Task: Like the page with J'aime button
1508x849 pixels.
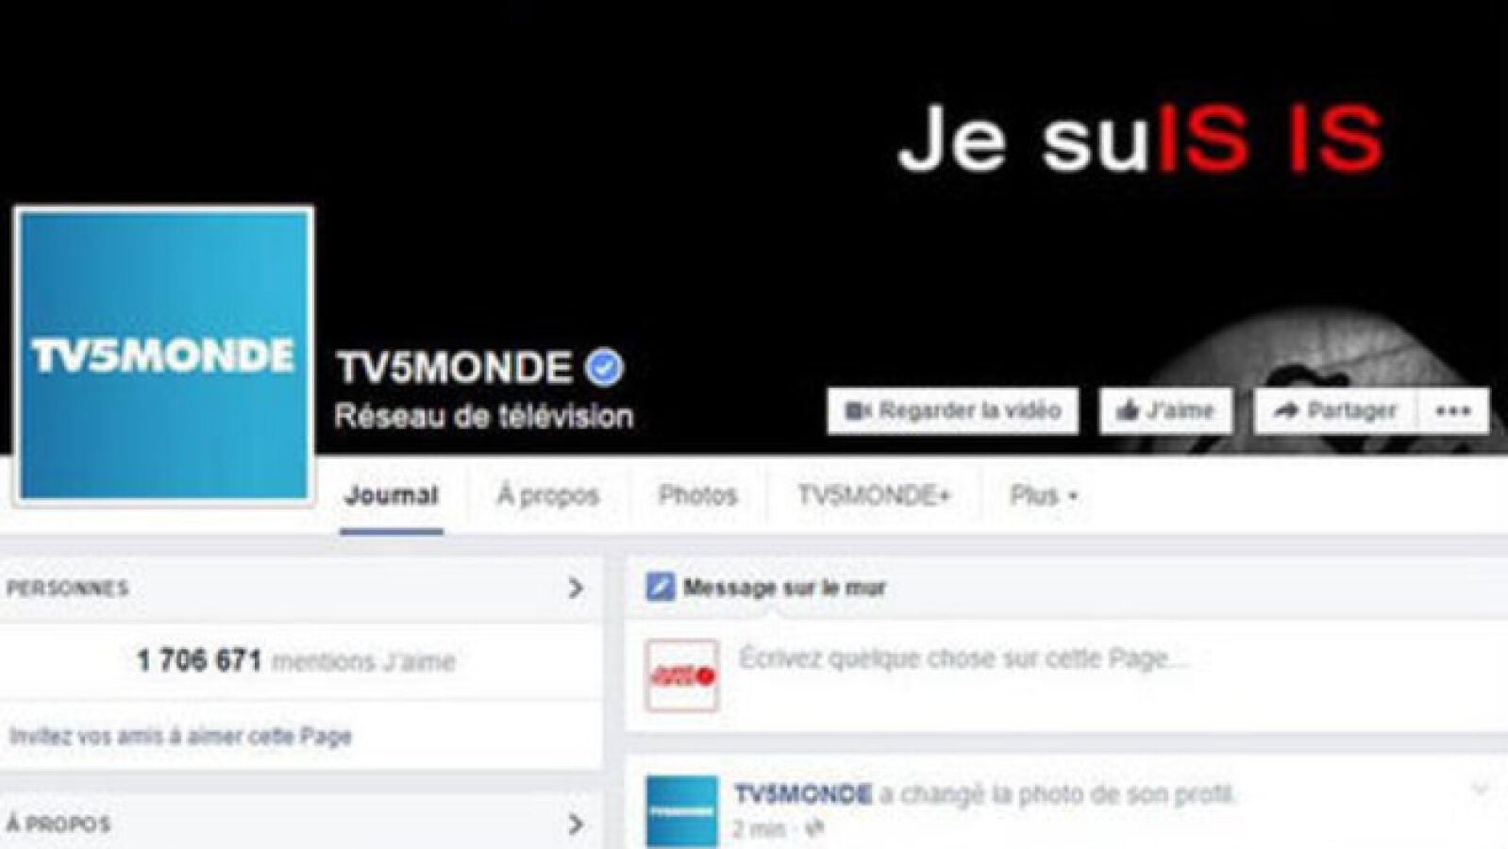Action: click(1165, 411)
